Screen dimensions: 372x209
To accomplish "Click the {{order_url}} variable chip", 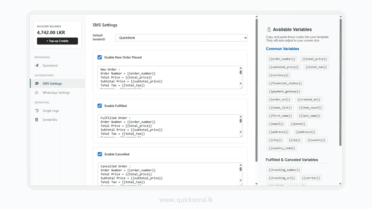I will point(279,100).
